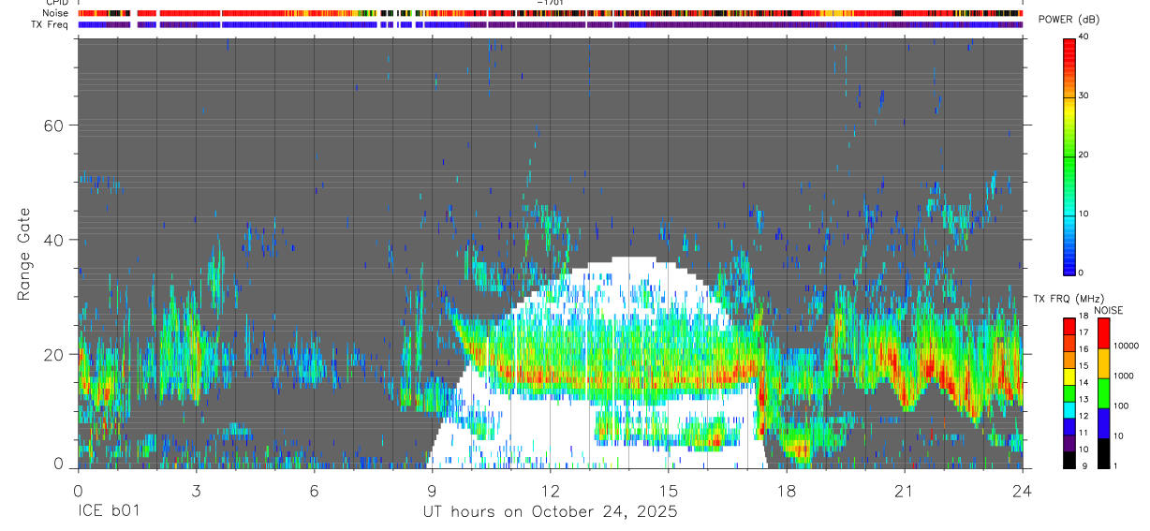Screen dimensions: 1150x531
Task: Pick the purple 10–11 MHz swatch in TX FRQ legend
Action: (x=1069, y=441)
